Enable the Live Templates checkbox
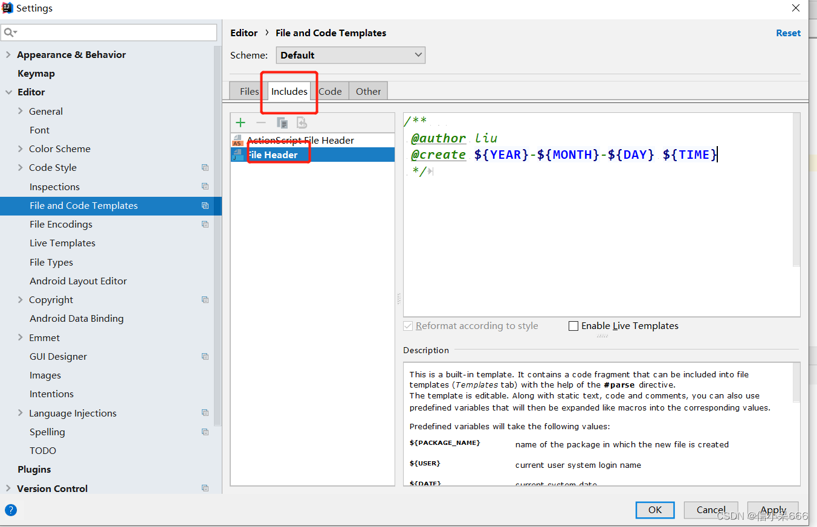Image resolution: width=817 pixels, height=527 pixels. point(573,326)
